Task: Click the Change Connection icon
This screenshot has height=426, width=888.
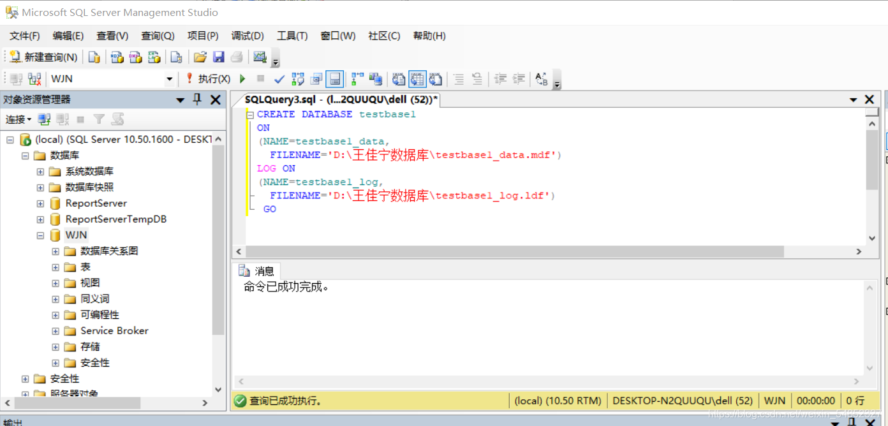Action: coord(34,79)
